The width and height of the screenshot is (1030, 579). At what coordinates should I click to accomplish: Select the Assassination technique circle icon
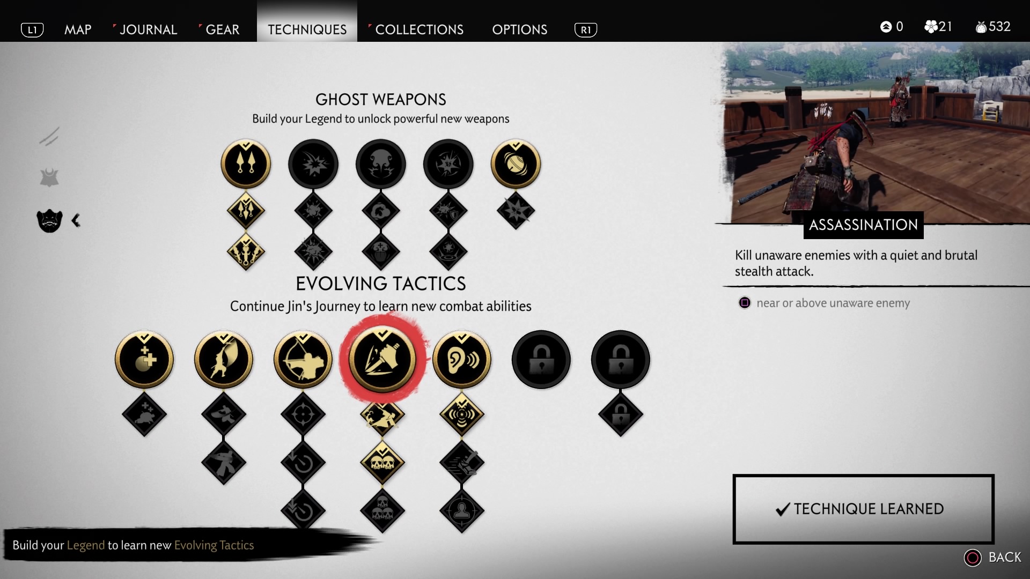click(382, 360)
